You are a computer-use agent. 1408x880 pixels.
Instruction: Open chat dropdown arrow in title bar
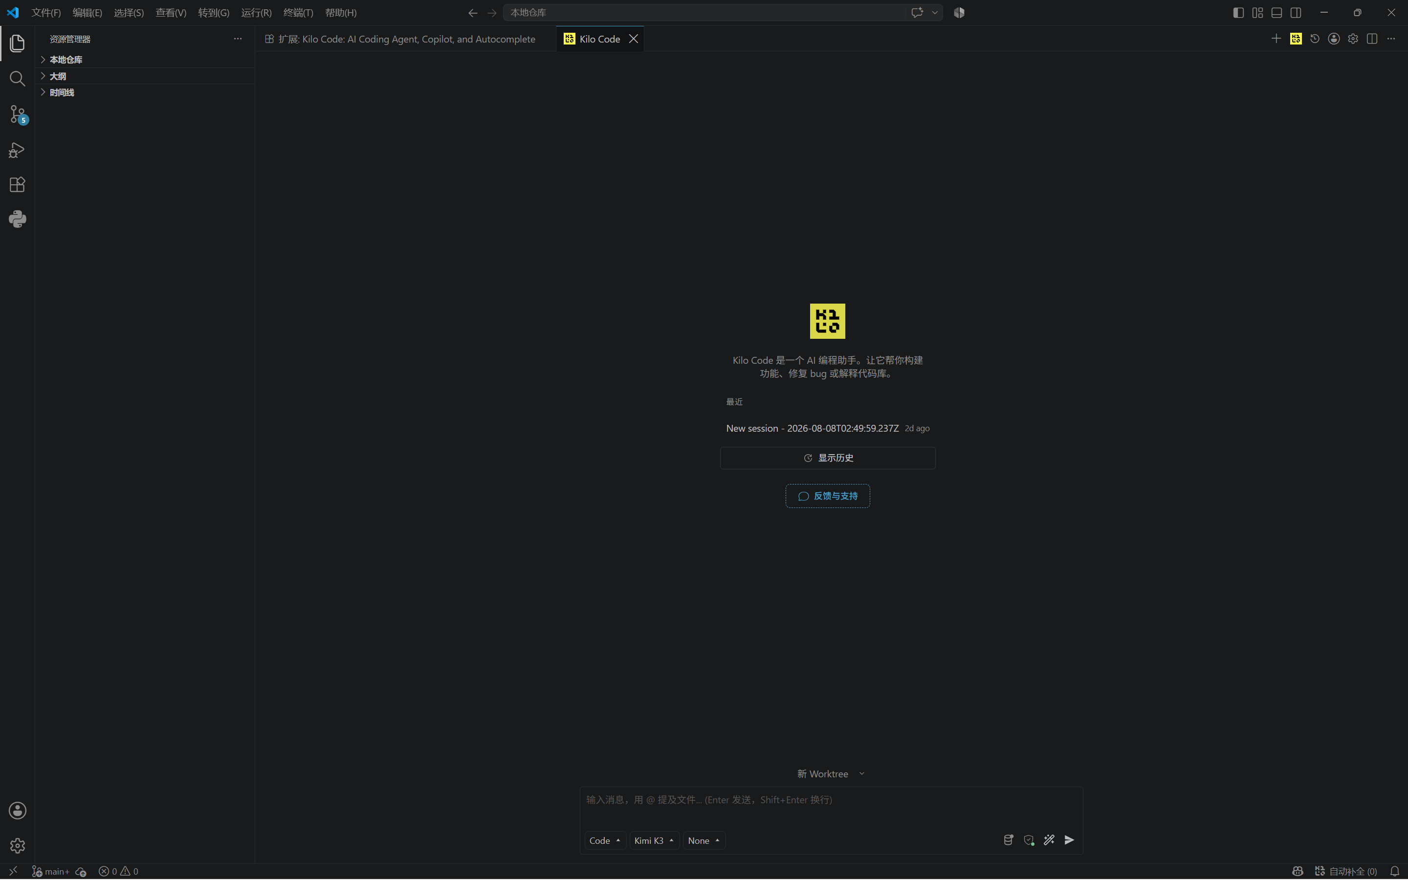[x=934, y=12]
